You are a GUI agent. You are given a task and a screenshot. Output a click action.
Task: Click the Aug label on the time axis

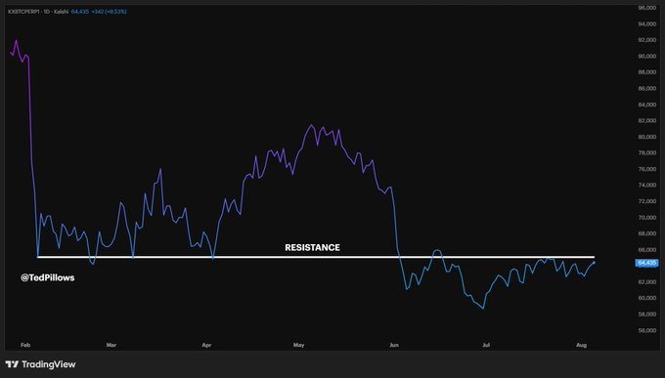point(582,345)
